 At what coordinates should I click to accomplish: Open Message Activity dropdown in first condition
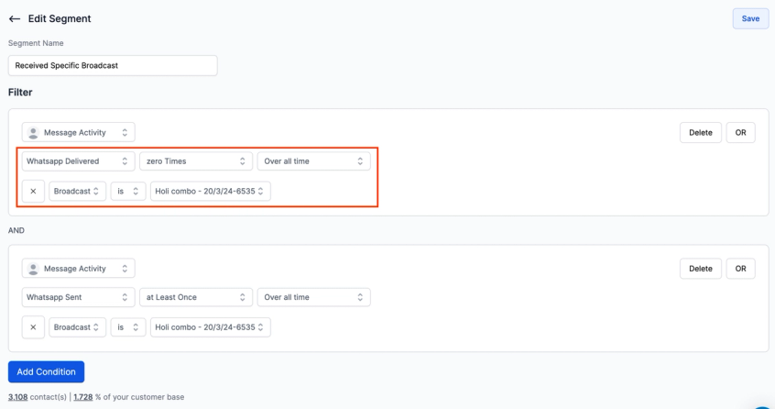click(78, 133)
